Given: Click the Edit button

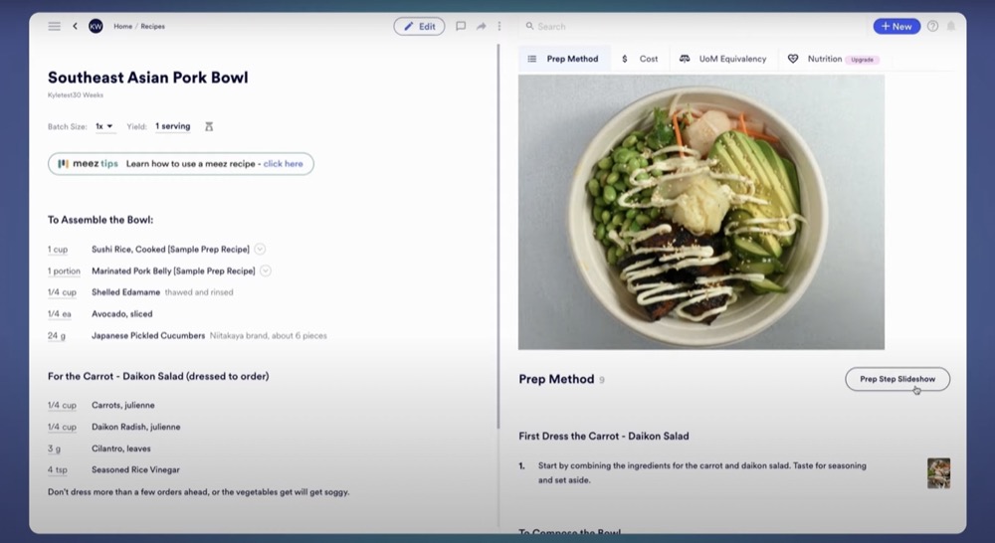Looking at the screenshot, I should click(x=419, y=26).
